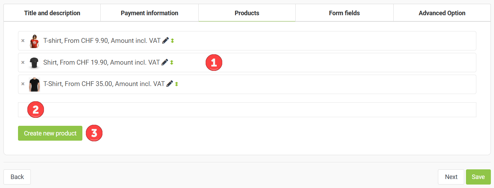Click the black T-Shirt CHF 35.00 thumbnail
The image size is (494, 188).
point(34,84)
